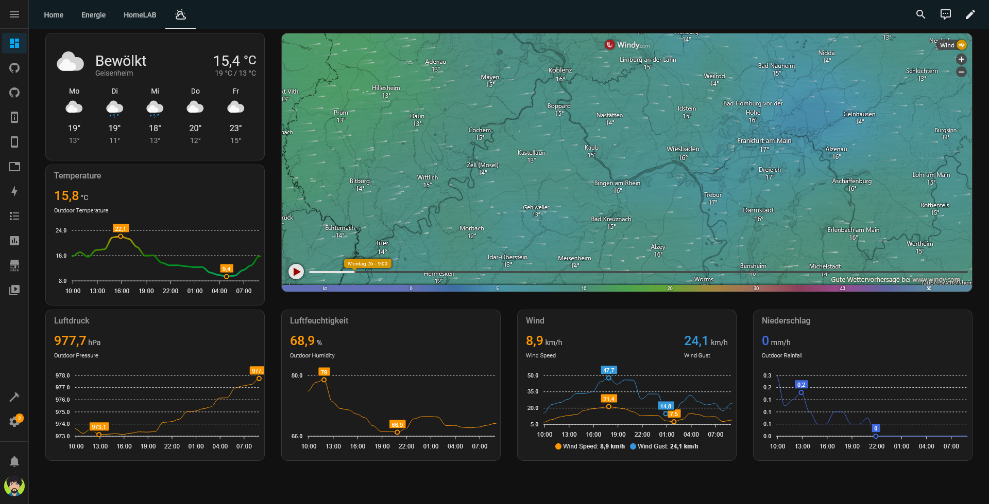989x504 pixels.
Task: Expand the sidebar with hamburger menu
Action: 14,14
